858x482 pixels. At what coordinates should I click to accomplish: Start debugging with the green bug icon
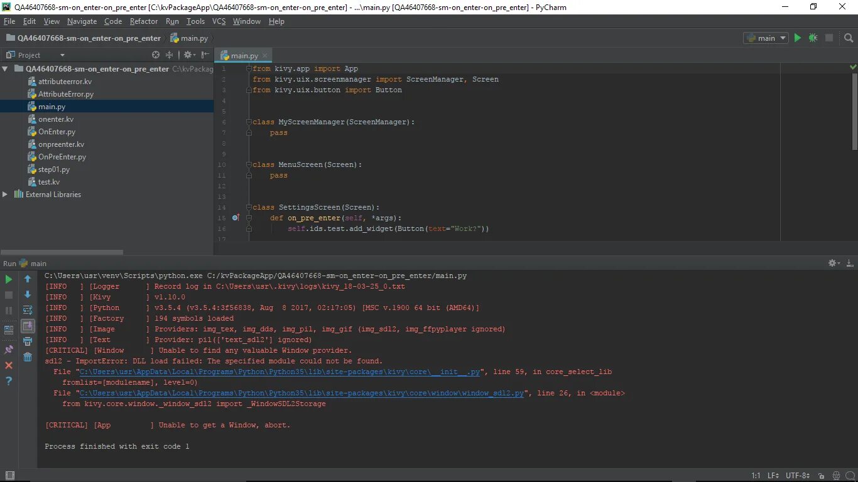pyautogui.click(x=813, y=38)
